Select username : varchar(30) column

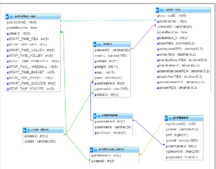pyautogui.click(x=113, y=127)
